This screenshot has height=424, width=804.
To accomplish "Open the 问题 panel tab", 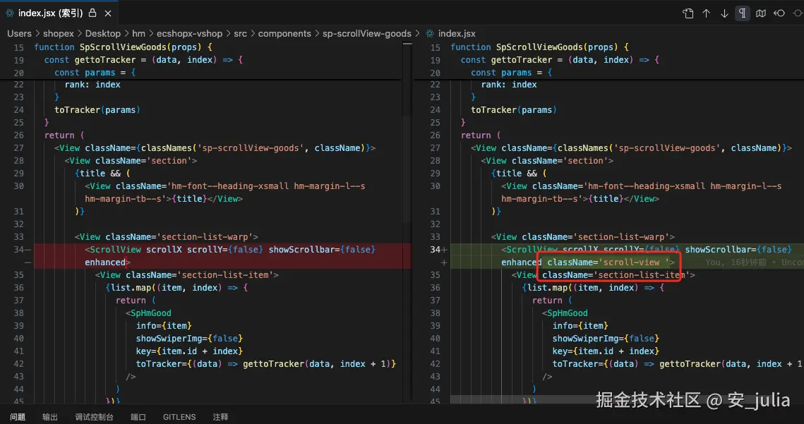I will click(18, 417).
